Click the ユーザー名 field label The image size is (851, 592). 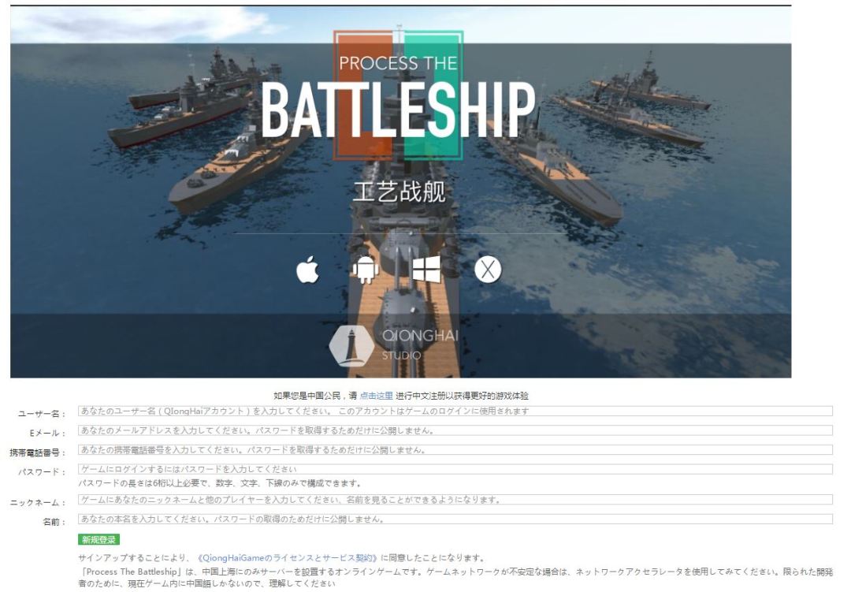(x=41, y=414)
